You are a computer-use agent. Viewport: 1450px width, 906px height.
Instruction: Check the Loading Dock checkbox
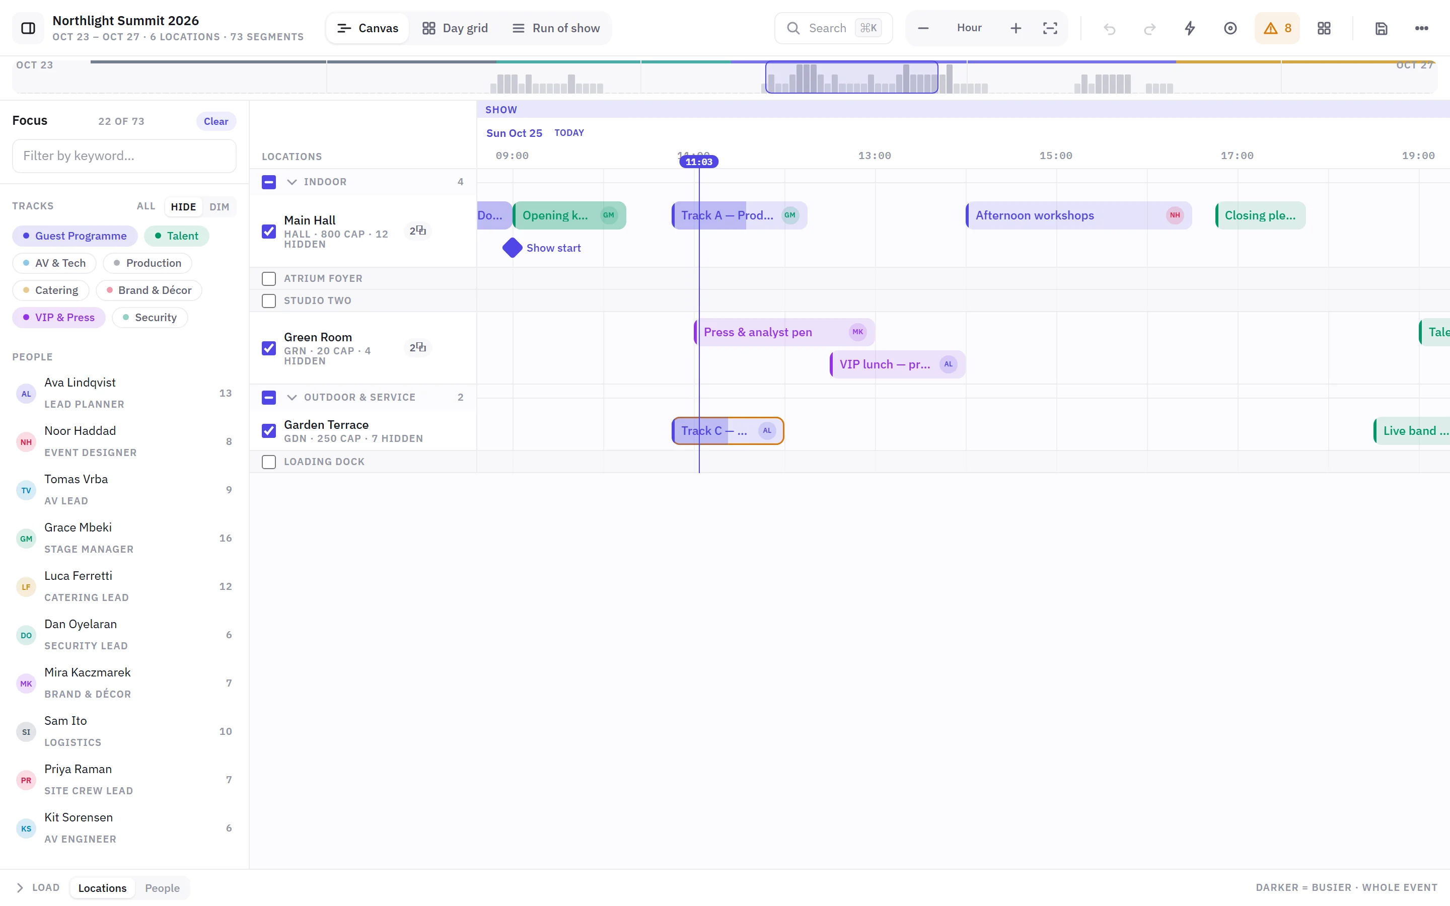[269, 462]
